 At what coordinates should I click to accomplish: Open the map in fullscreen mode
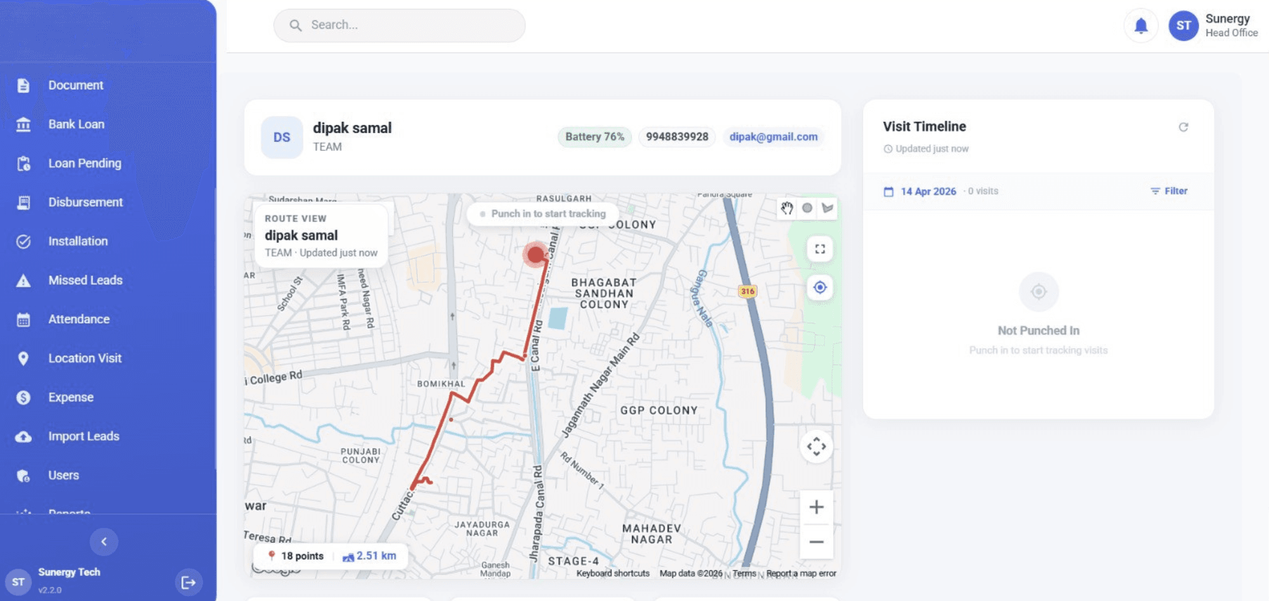819,249
